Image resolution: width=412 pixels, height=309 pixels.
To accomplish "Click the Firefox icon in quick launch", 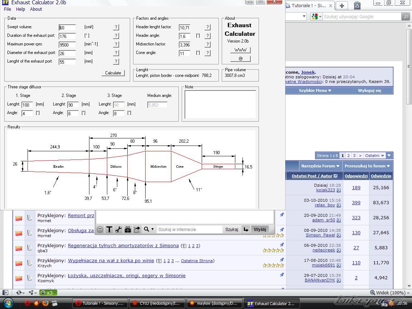I will click(x=45, y=303).
